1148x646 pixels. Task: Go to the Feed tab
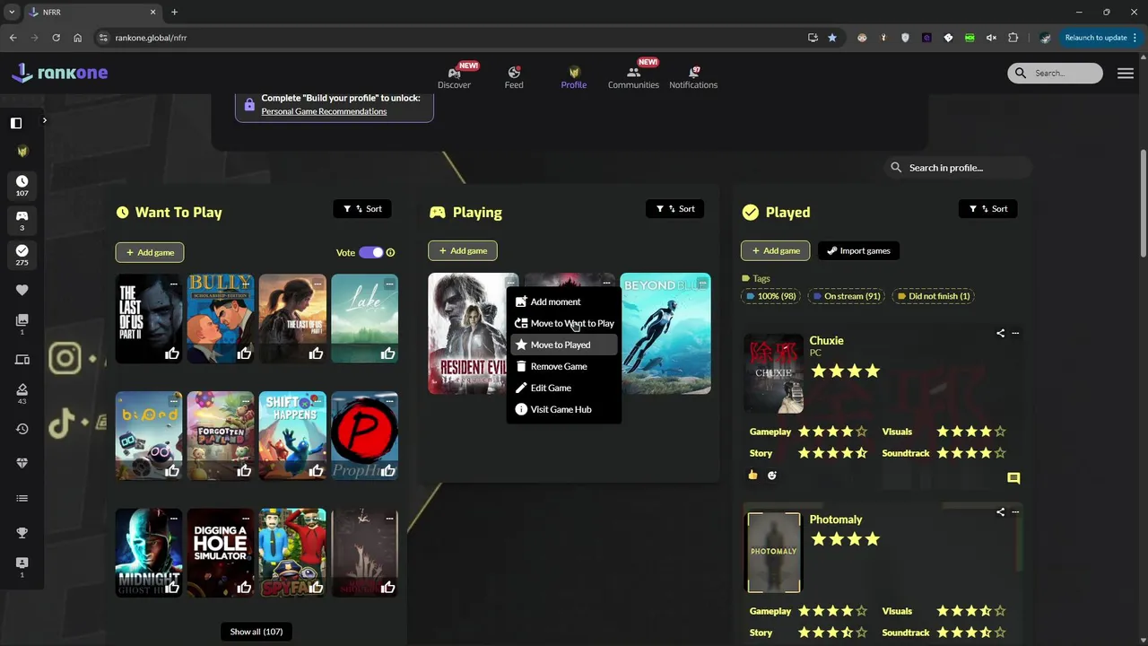coord(514,77)
